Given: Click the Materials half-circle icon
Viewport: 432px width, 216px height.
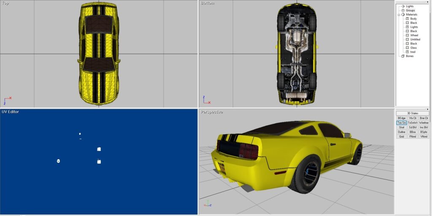Looking at the screenshot, I should [403, 15].
